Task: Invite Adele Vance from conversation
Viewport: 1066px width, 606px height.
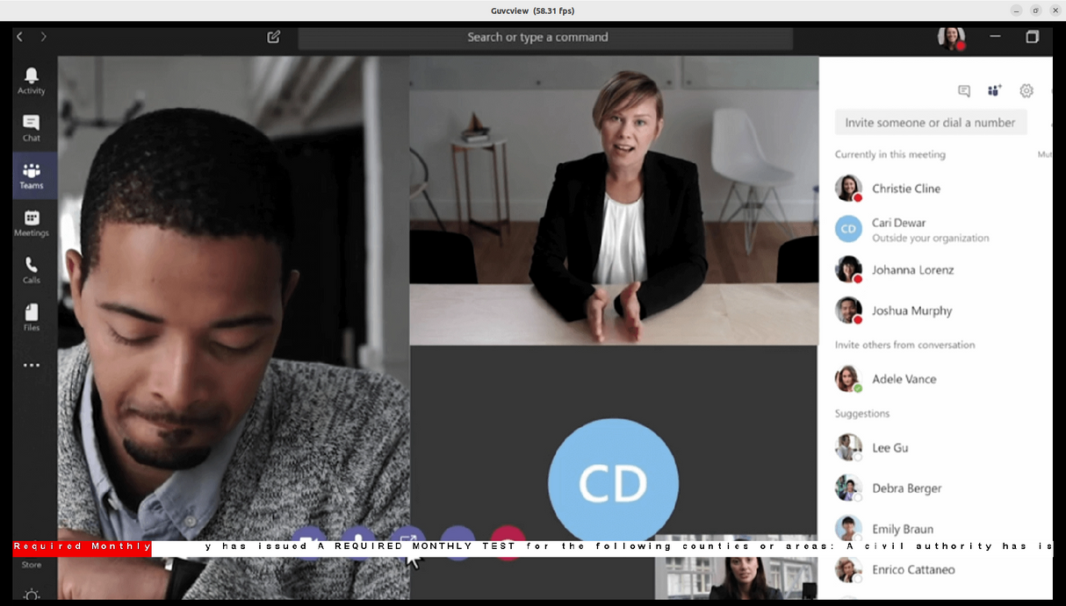Action: coord(904,379)
